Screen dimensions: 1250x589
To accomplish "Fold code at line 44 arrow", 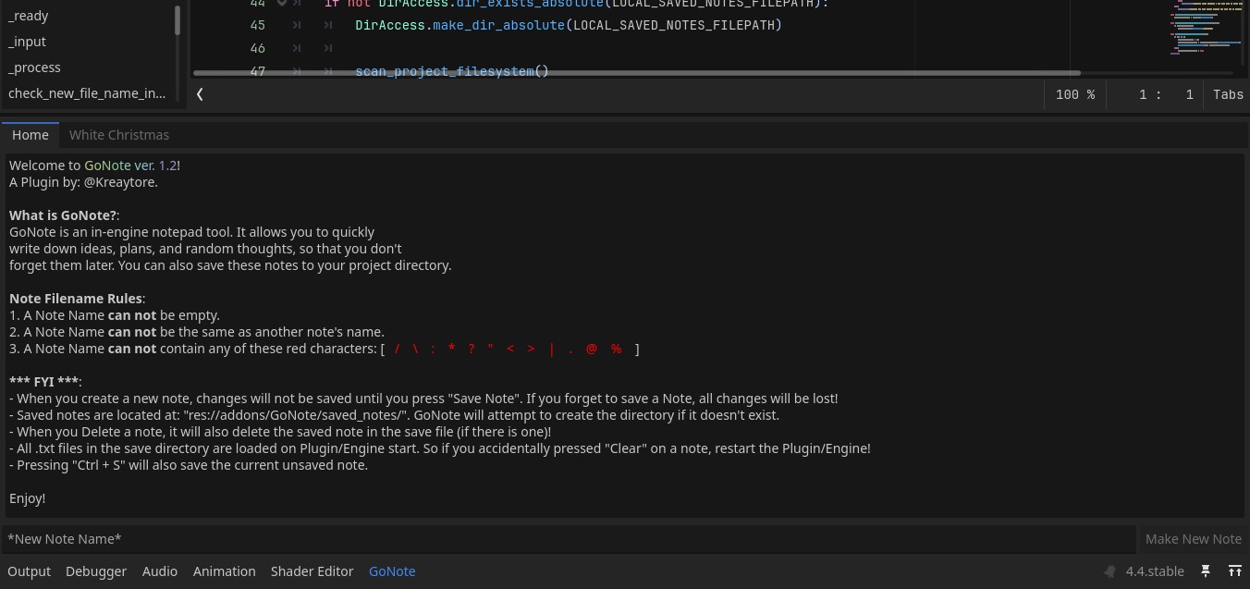I will coord(282,4).
